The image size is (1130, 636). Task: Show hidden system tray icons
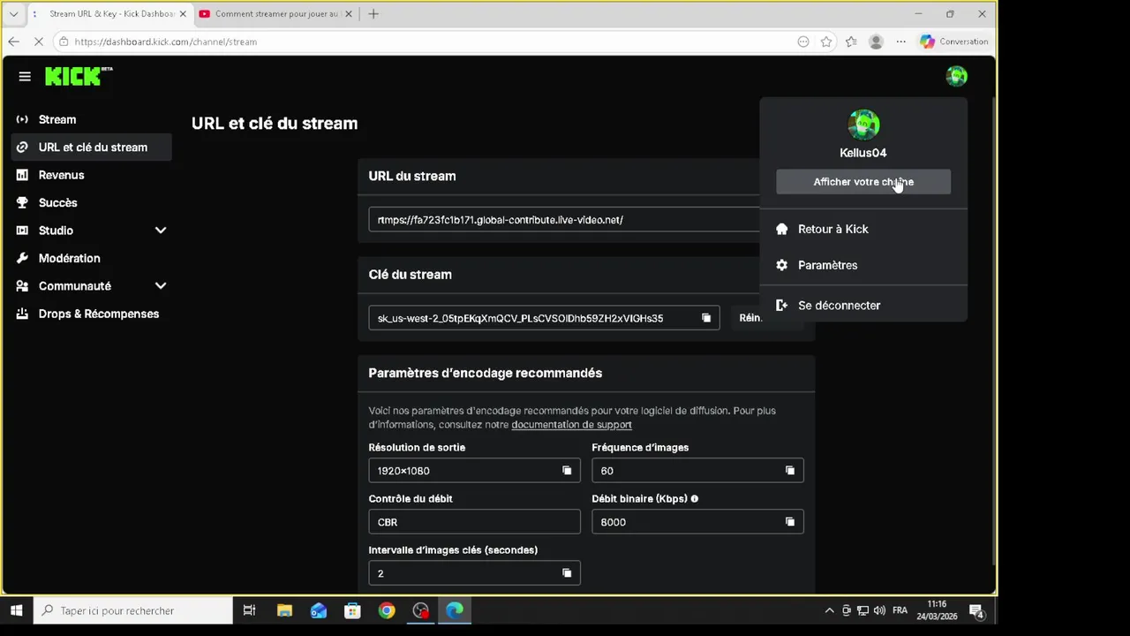click(x=829, y=610)
